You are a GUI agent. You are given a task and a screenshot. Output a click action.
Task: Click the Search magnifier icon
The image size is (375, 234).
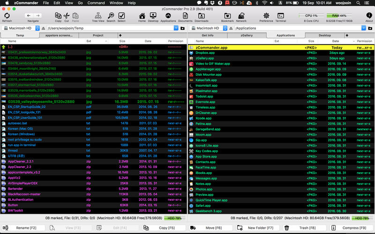[x=111, y=16]
